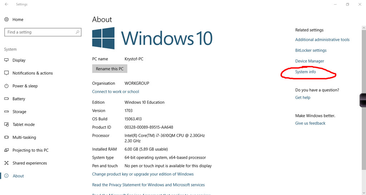Click Change product key or upgrade link
The image size is (366, 195).
(x=143, y=174)
